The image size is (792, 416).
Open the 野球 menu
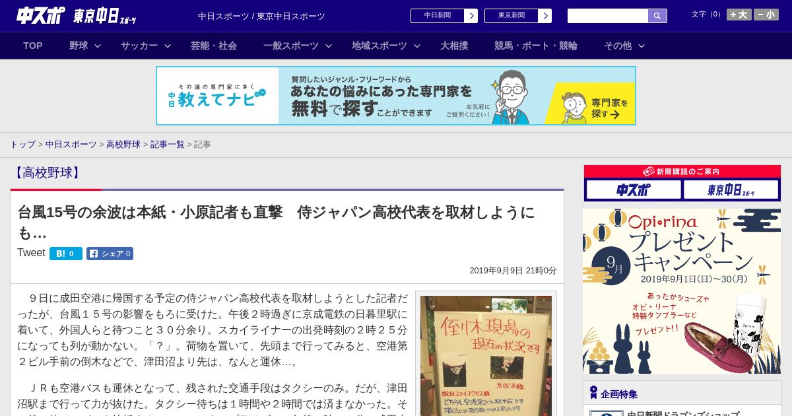point(79,46)
